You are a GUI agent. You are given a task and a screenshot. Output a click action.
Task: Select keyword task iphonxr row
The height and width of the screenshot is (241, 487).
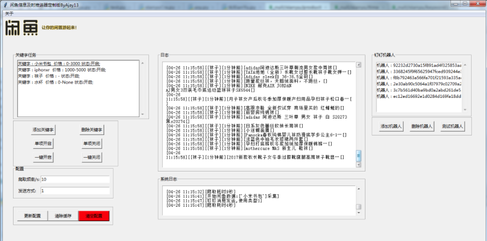pyautogui.click(x=78, y=70)
